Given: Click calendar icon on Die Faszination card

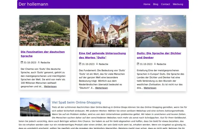Looking at the screenshot, I should click(x=22, y=62).
